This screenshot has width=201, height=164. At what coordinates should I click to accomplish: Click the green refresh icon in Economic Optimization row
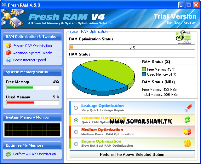[x=187, y=120]
